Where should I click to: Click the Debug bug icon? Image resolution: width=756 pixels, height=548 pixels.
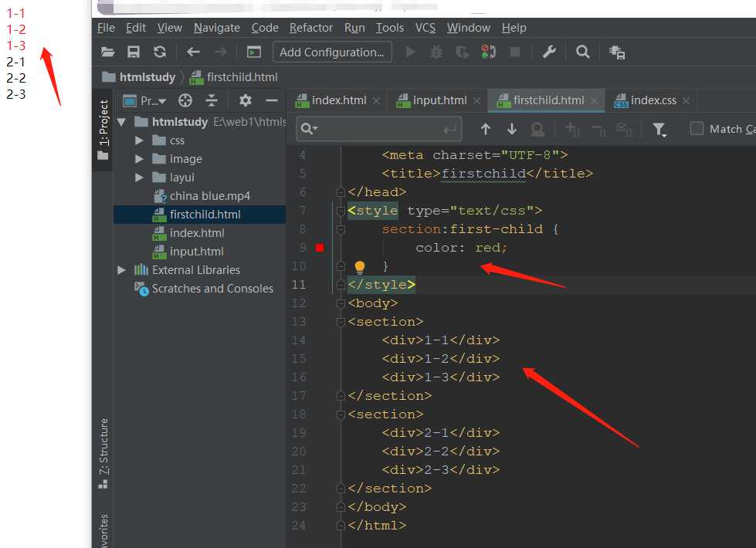pyautogui.click(x=436, y=52)
